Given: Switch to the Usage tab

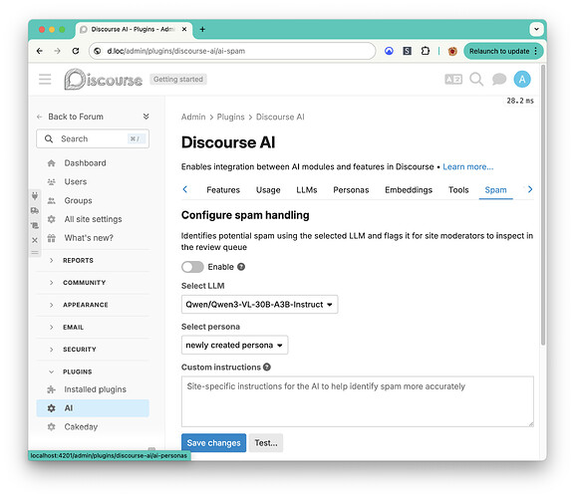Looking at the screenshot, I should coord(268,190).
